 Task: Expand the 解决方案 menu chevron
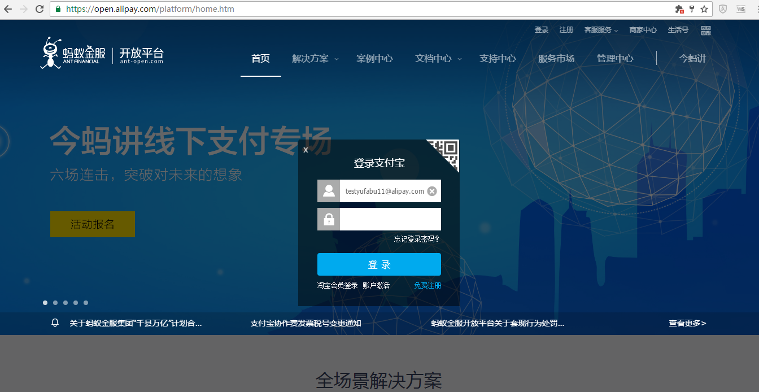point(337,59)
